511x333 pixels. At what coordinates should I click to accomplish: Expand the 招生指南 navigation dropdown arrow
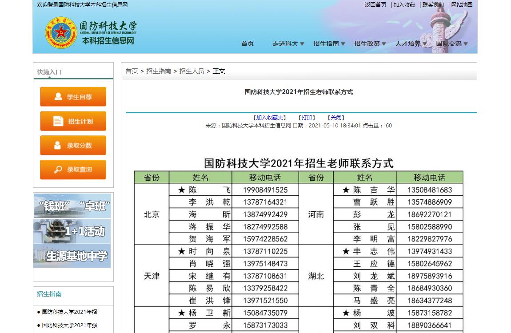tap(343, 44)
